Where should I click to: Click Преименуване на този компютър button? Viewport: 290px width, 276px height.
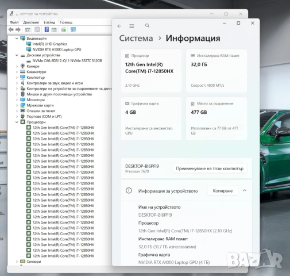210,168
